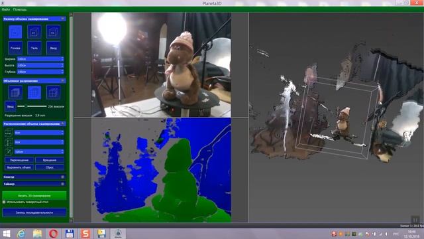Open the Opera browser taskbar icon
Screen dimensions: 424x239
53,234
